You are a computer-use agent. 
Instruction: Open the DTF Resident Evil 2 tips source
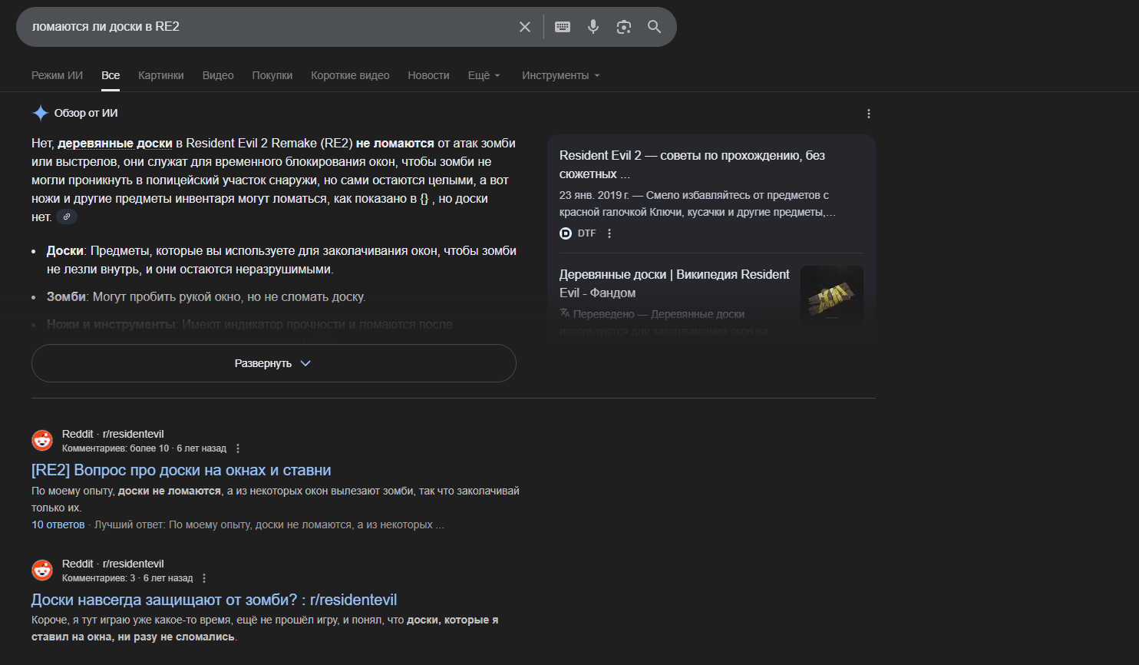tap(692, 164)
